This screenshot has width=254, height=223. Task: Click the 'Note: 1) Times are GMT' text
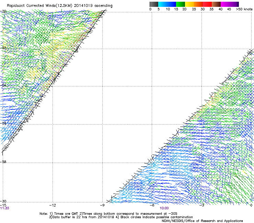pos(59,214)
